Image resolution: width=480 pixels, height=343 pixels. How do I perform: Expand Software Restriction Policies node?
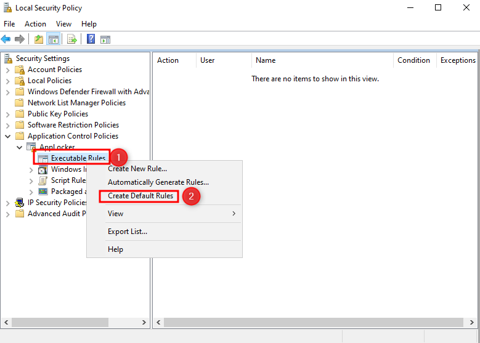tap(7, 125)
